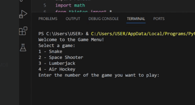Open the PORTS tab
195x105 pixels.
(159, 19)
